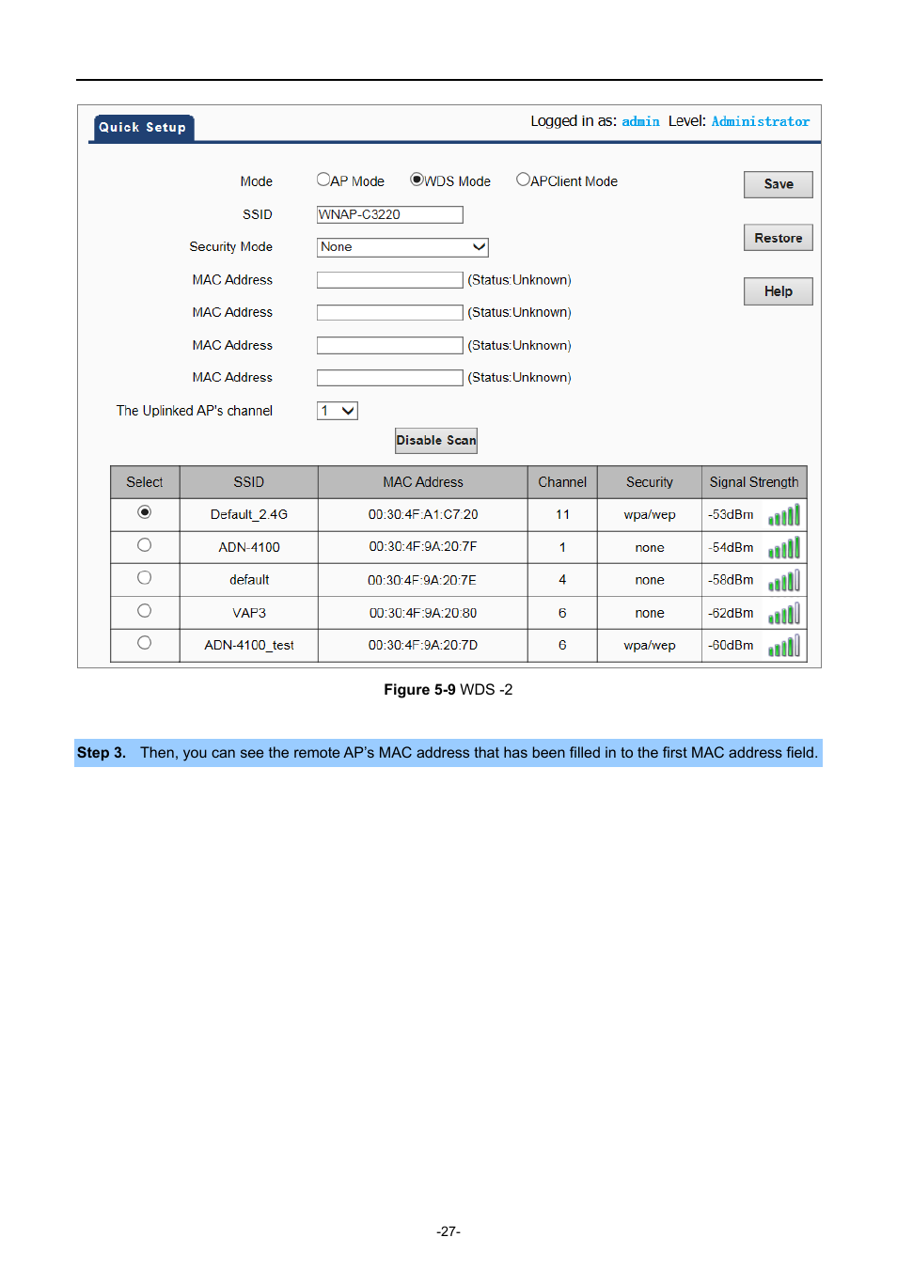Click signal strength bars for default row

(784, 580)
